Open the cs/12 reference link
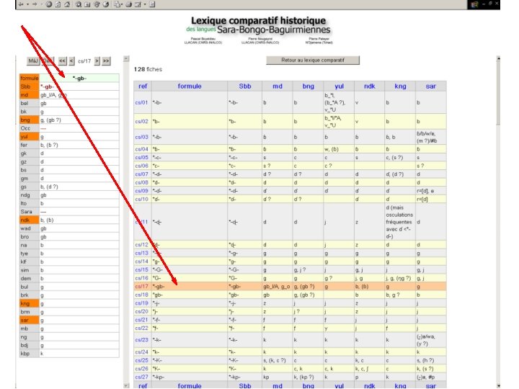Image resolution: width=519 pixels, height=389 pixels. click(141, 245)
